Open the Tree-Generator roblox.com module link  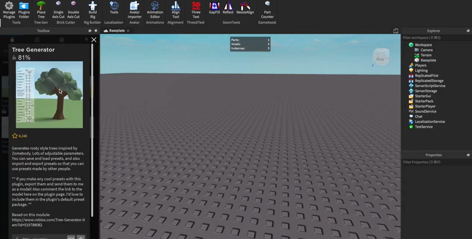click(48, 222)
